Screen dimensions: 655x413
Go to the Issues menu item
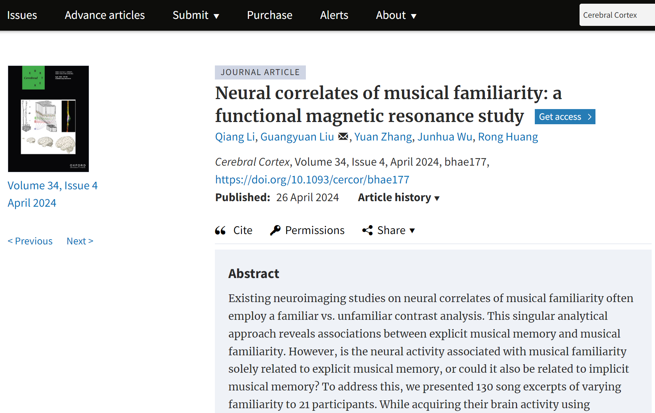click(x=22, y=15)
